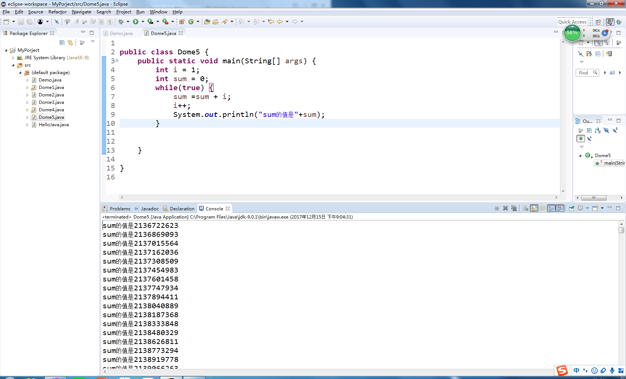Click the Last Edit Location icon
626x379 pixels.
click(271, 22)
